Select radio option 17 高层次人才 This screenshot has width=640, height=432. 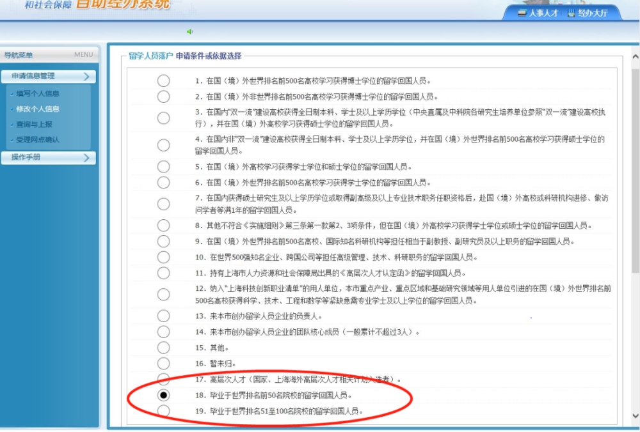163,380
